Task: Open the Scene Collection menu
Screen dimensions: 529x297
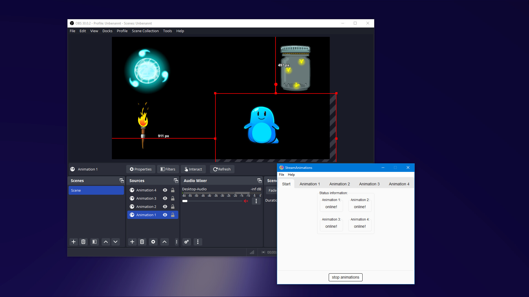Action: point(145,31)
